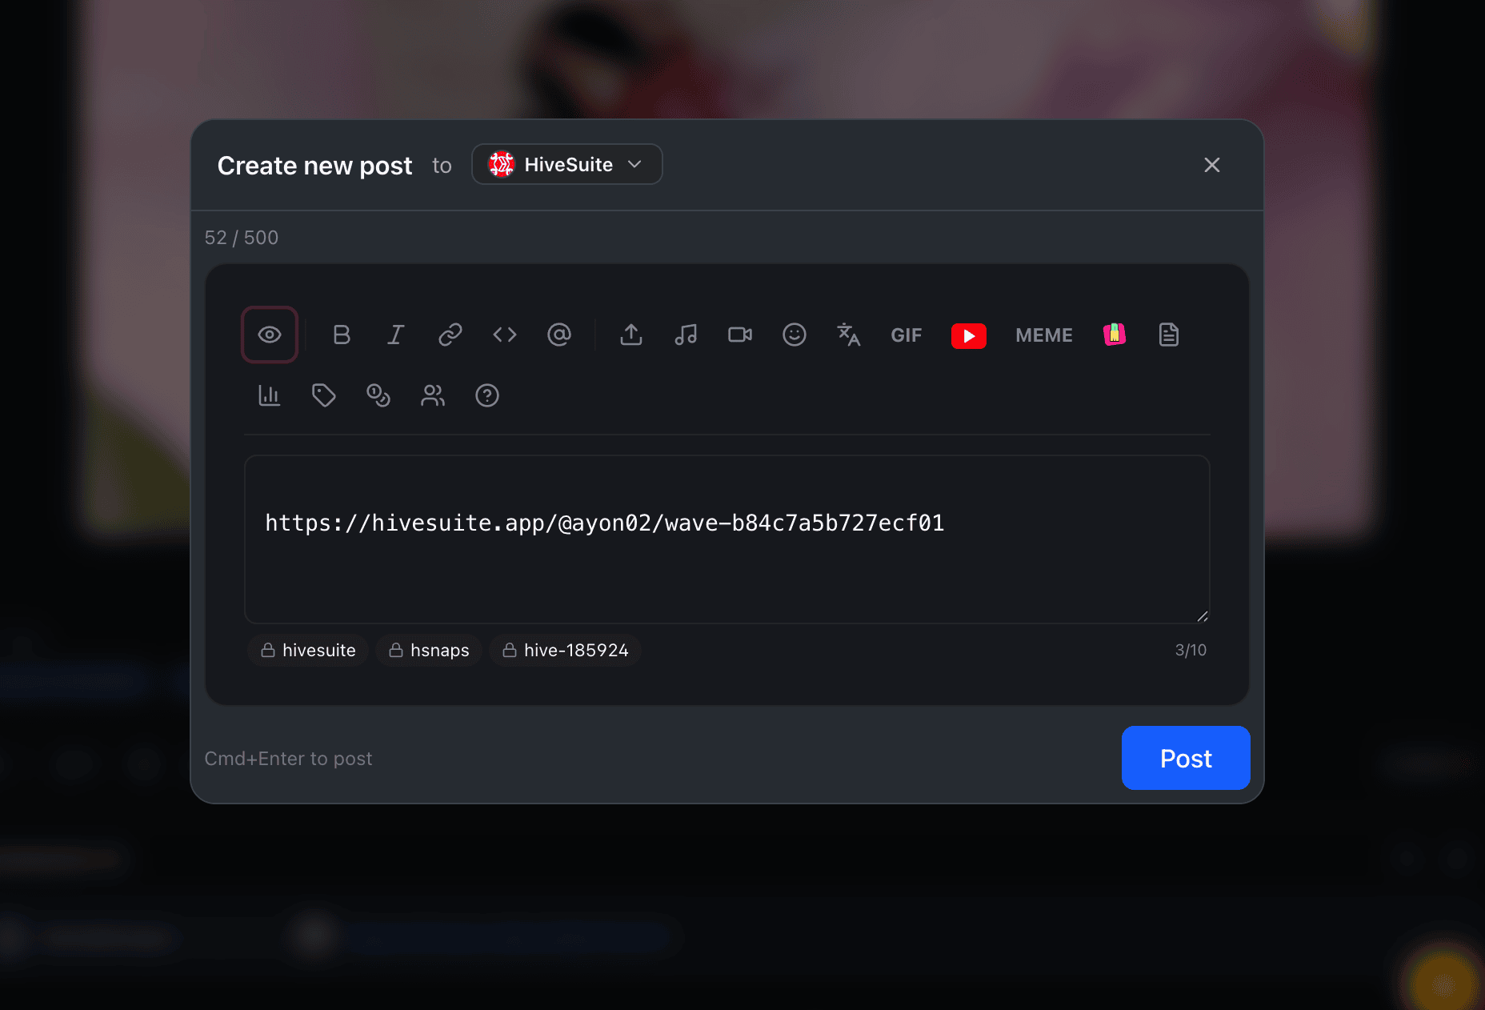Open the beneficiaries people icon

click(x=433, y=395)
